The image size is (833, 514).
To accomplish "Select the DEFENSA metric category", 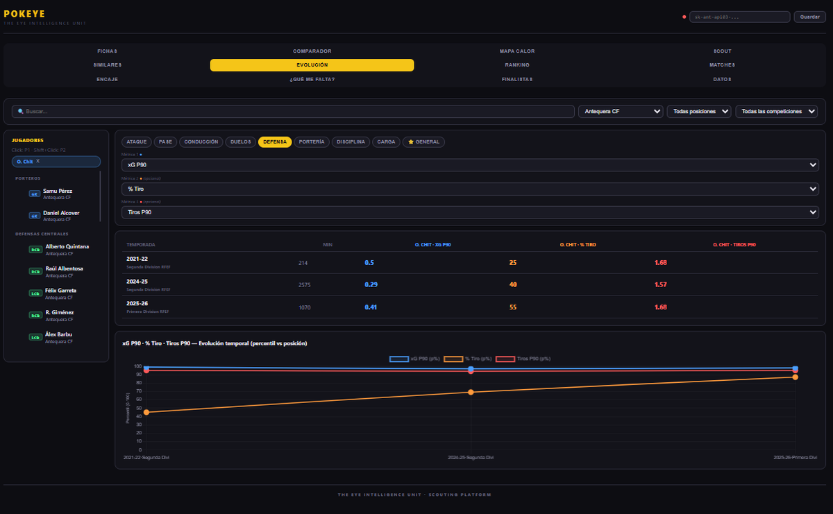I will click(275, 142).
